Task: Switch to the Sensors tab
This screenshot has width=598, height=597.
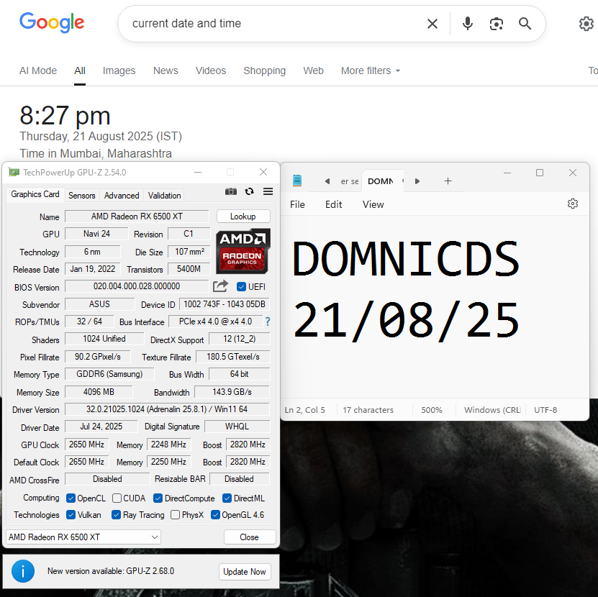Action: (81, 196)
